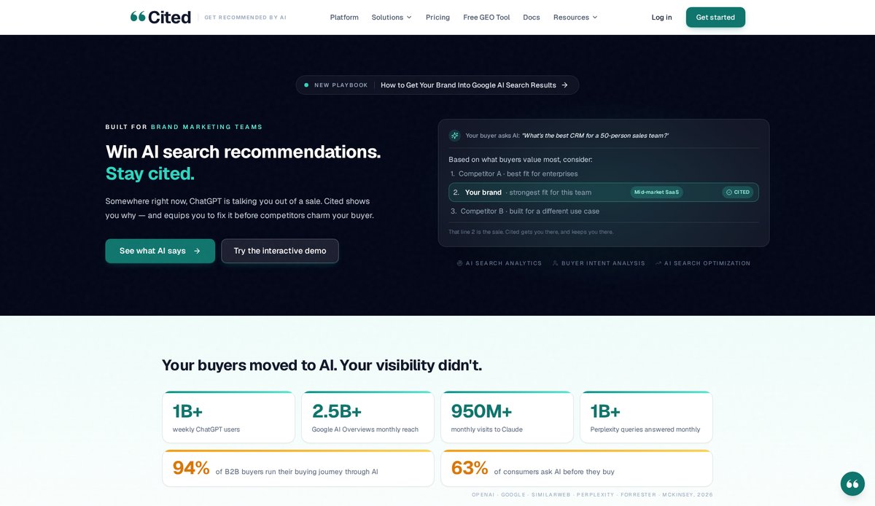875x506 pixels.
Task: Expand the Resources dropdown chevron
Action: (x=595, y=17)
